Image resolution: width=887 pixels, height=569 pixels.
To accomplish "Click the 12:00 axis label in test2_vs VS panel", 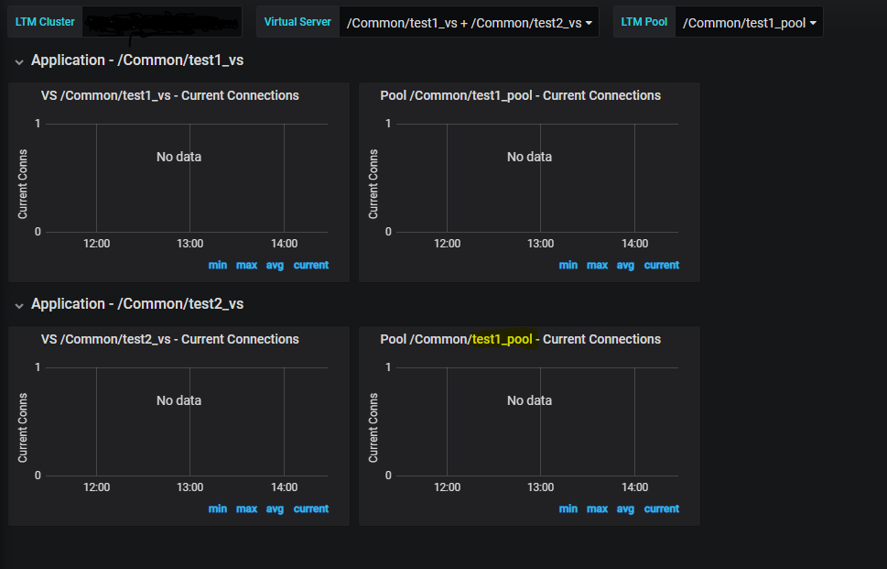I will (97, 487).
